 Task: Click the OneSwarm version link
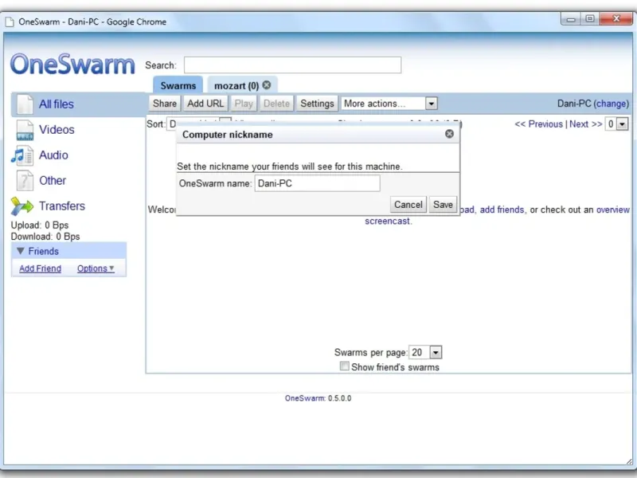305,398
